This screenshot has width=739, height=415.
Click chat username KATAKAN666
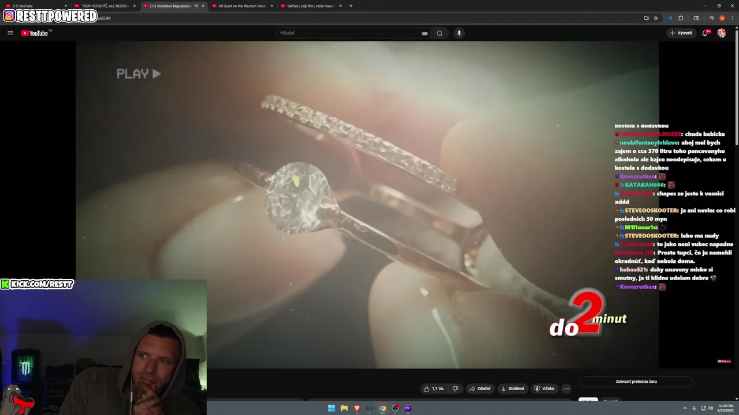(645, 185)
